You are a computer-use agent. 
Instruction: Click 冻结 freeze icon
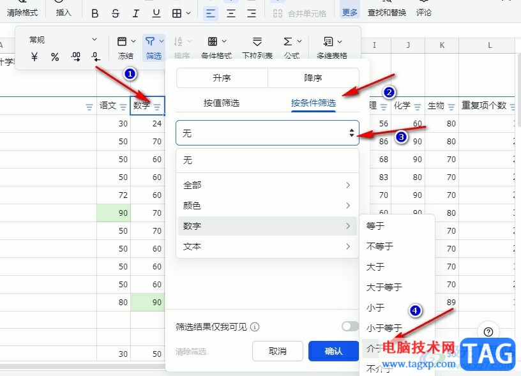122,41
